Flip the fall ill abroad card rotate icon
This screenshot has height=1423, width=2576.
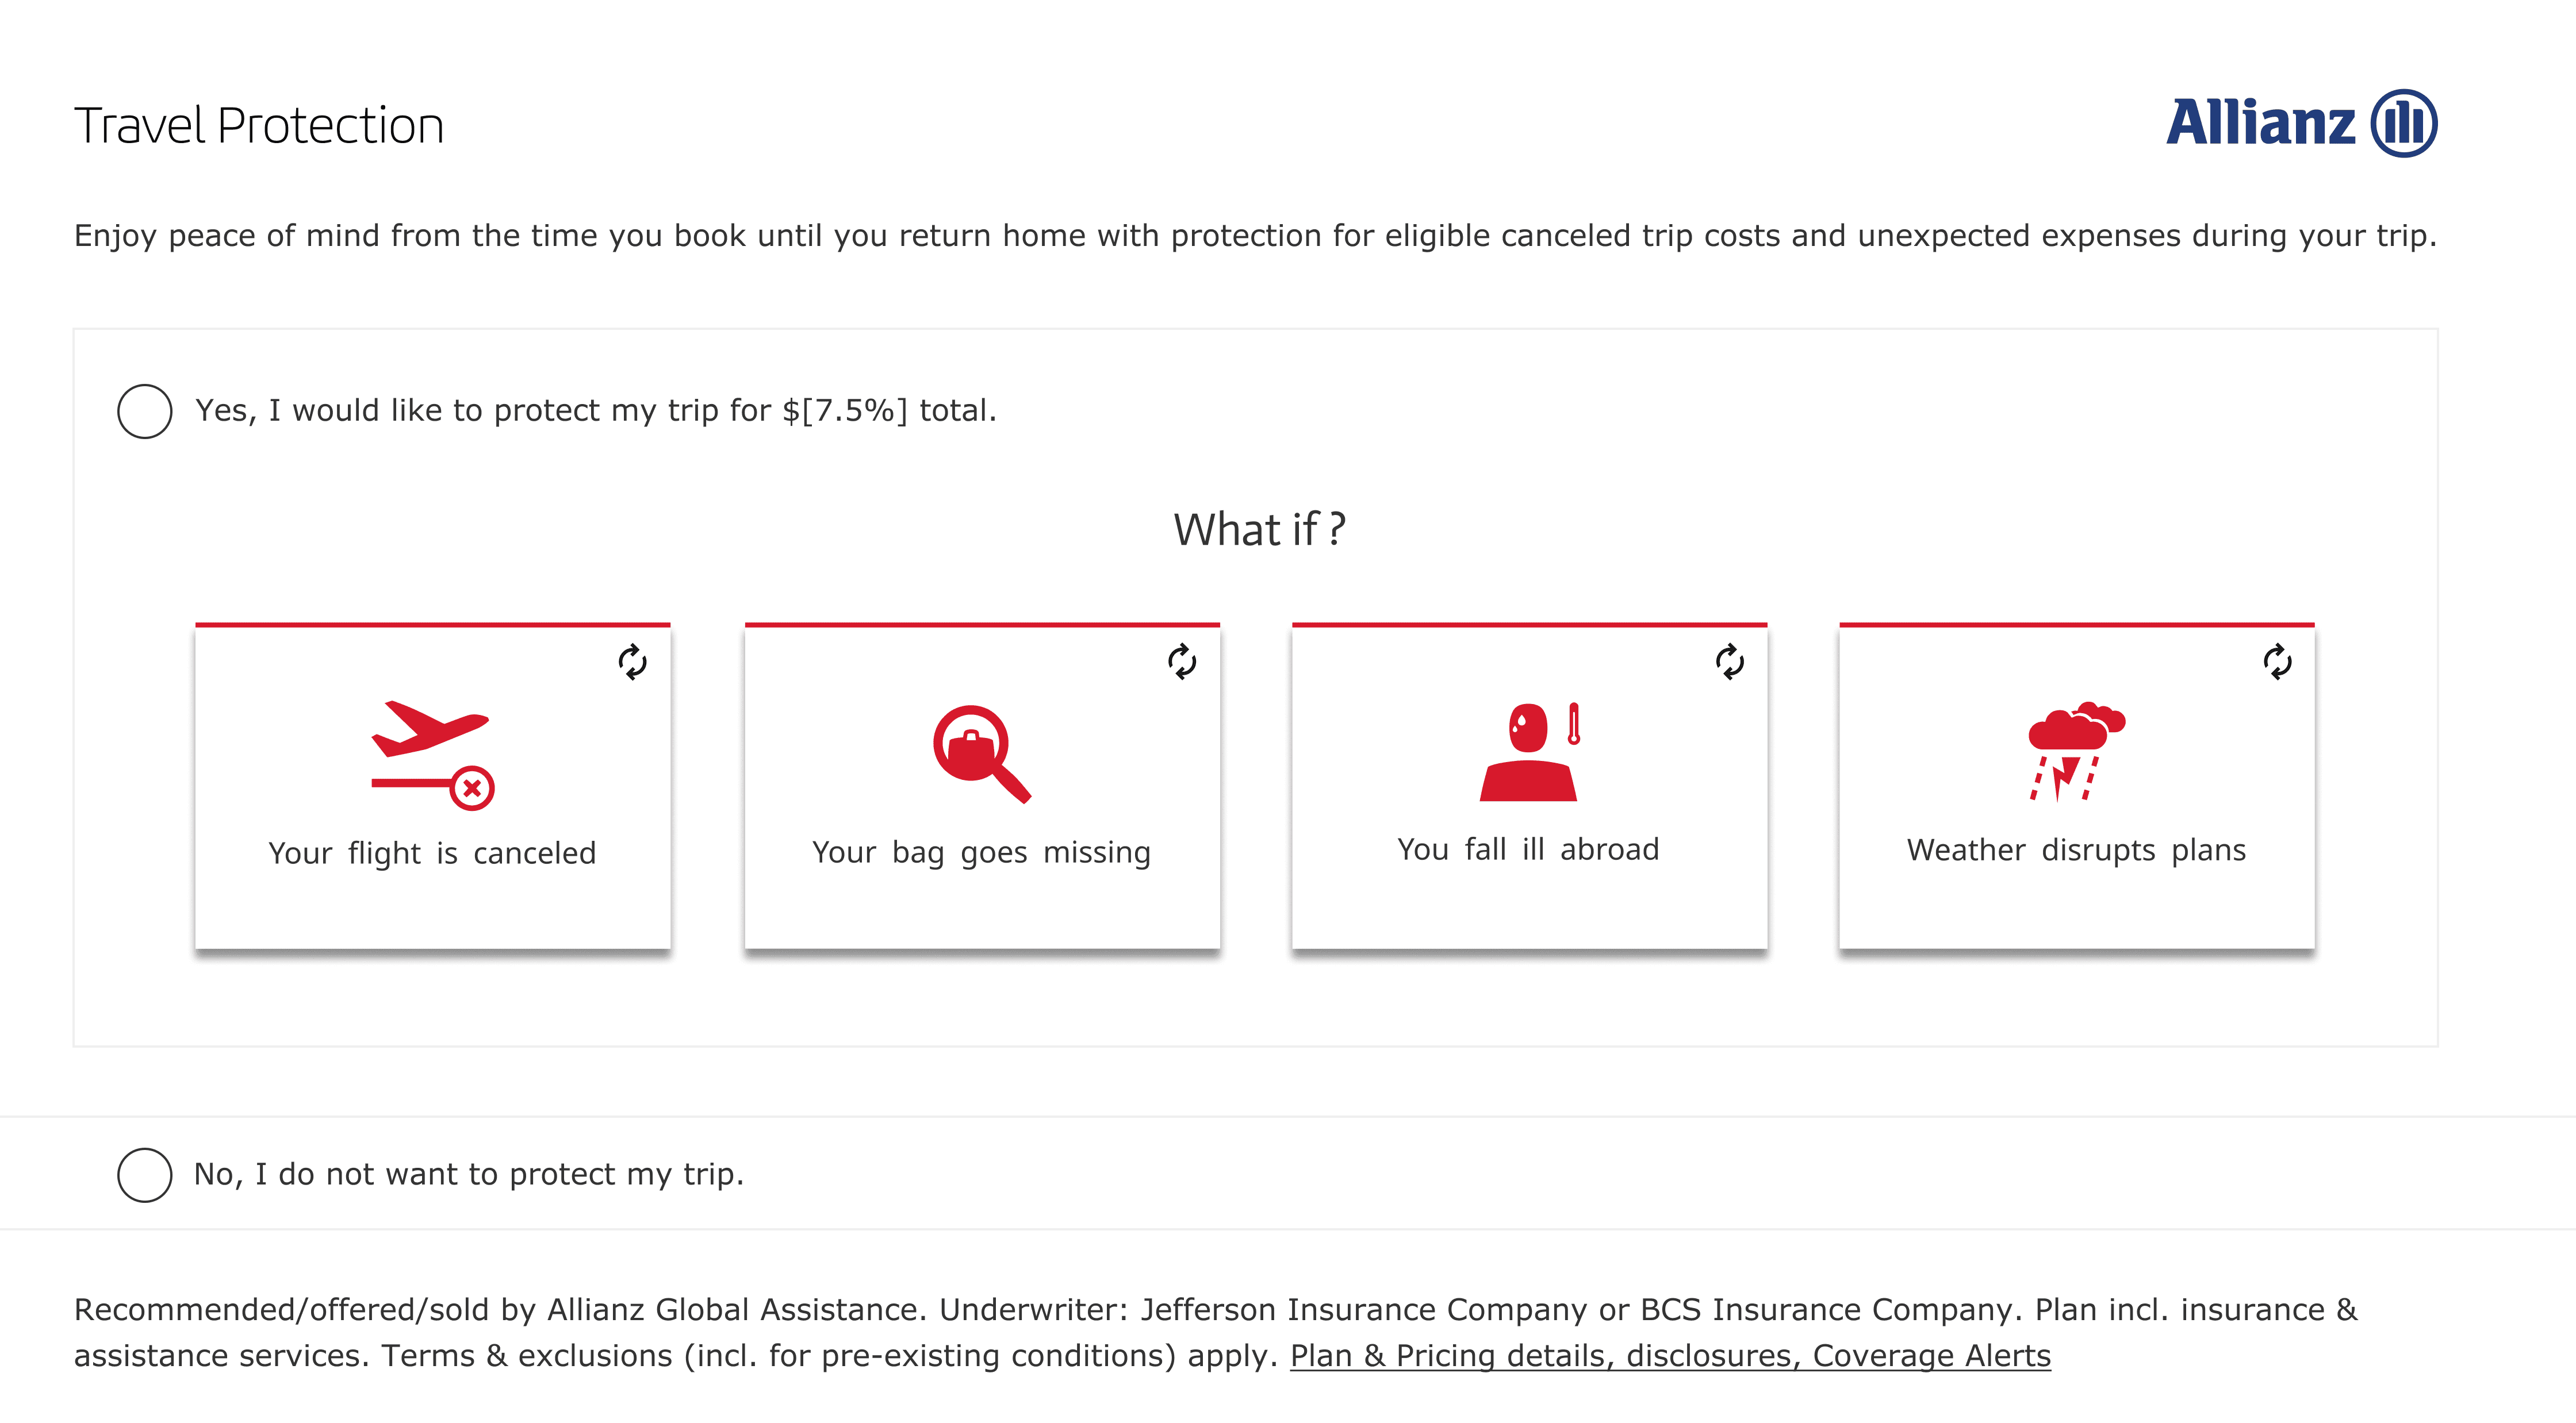pos(1729,661)
